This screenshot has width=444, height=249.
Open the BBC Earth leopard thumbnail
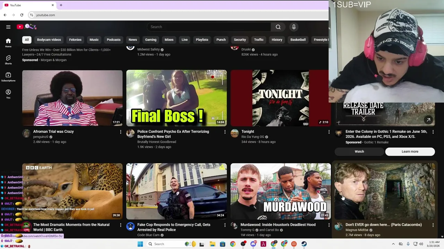(x=72, y=191)
